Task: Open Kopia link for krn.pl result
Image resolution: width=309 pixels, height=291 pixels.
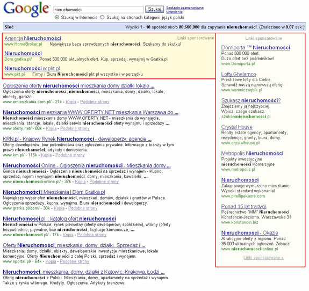Action: 46,155
